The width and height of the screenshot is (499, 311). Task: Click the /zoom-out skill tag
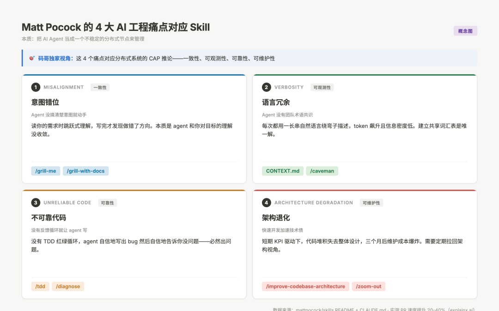coord(369,286)
